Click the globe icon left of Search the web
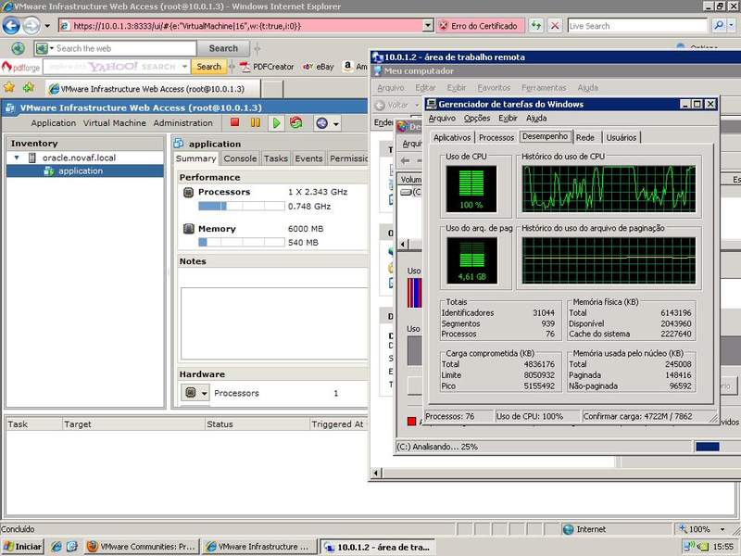Viewport: 741px width, 556px height. click(x=18, y=48)
